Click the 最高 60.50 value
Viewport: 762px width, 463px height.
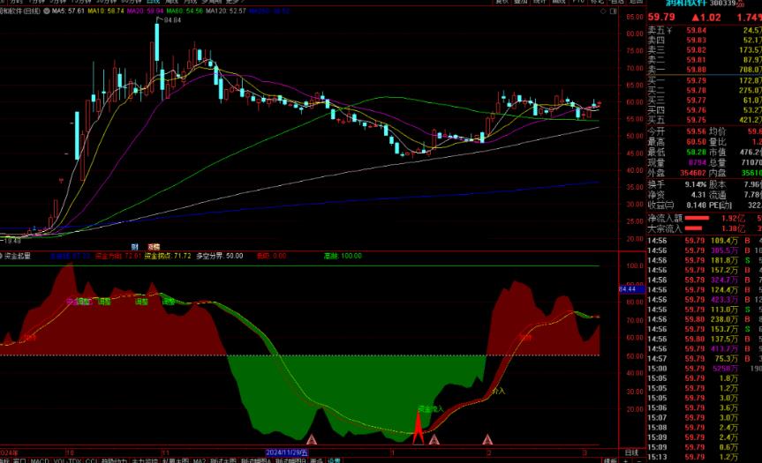pos(697,142)
